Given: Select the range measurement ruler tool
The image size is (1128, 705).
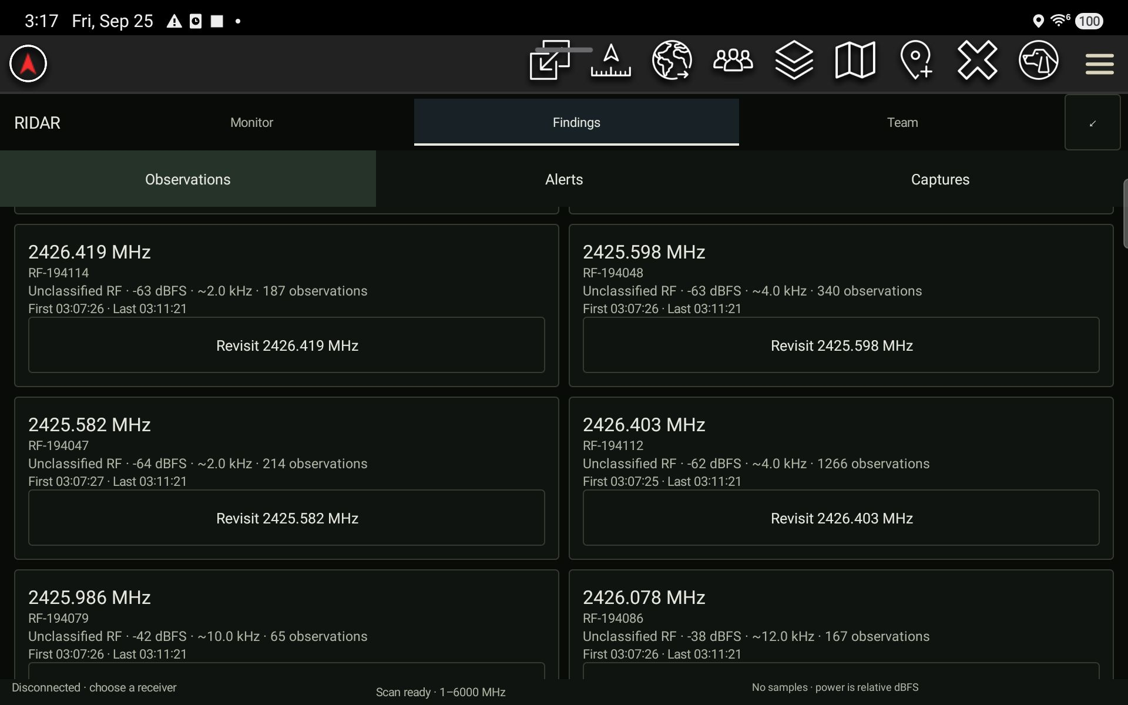Looking at the screenshot, I should 611,61.
